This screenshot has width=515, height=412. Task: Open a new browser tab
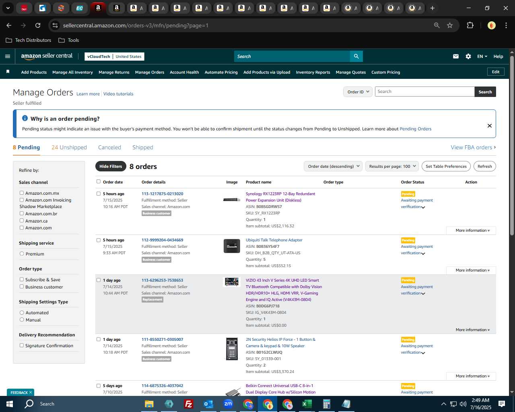coord(433,8)
